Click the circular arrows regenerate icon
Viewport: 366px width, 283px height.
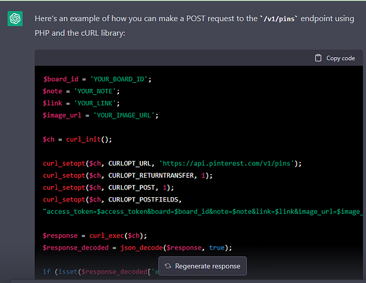click(168, 266)
